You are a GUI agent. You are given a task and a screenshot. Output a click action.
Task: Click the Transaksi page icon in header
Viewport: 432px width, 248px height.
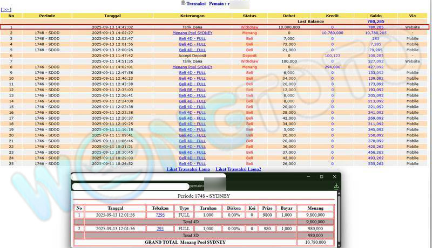(183, 3)
